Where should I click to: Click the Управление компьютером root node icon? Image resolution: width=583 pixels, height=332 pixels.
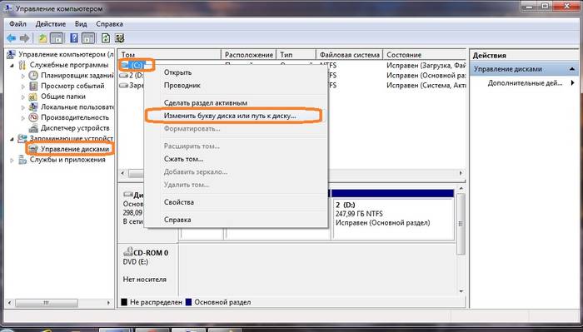click(11, 54)
